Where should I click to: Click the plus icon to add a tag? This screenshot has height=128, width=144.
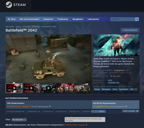coord(136,89)
